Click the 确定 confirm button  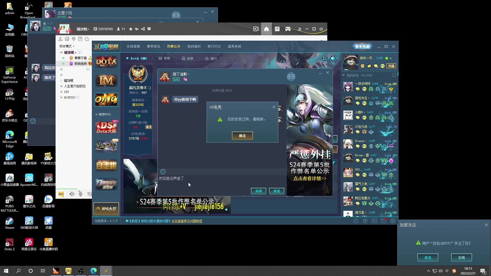click(x=242, y=136)
